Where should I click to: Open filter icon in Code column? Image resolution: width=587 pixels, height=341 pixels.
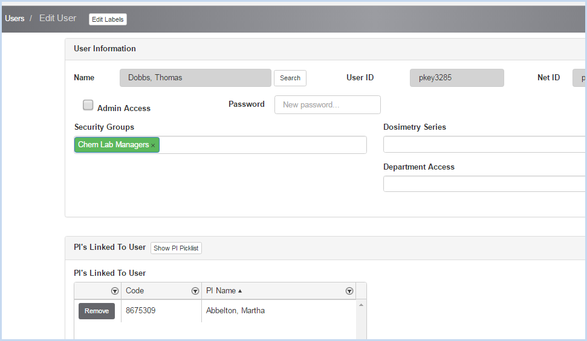coord(195,291)
